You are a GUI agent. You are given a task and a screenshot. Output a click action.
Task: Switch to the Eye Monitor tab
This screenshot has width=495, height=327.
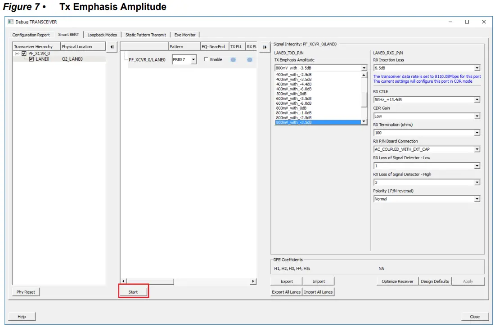click(185, 35)
